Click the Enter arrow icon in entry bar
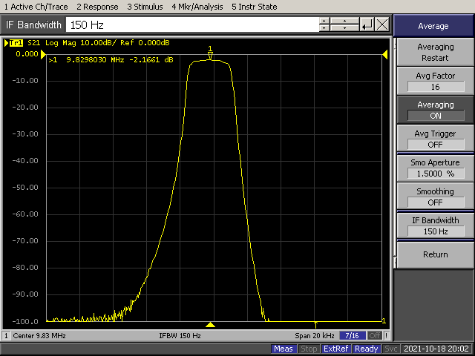This screenshot has height=356, width=475. (367, 24)
